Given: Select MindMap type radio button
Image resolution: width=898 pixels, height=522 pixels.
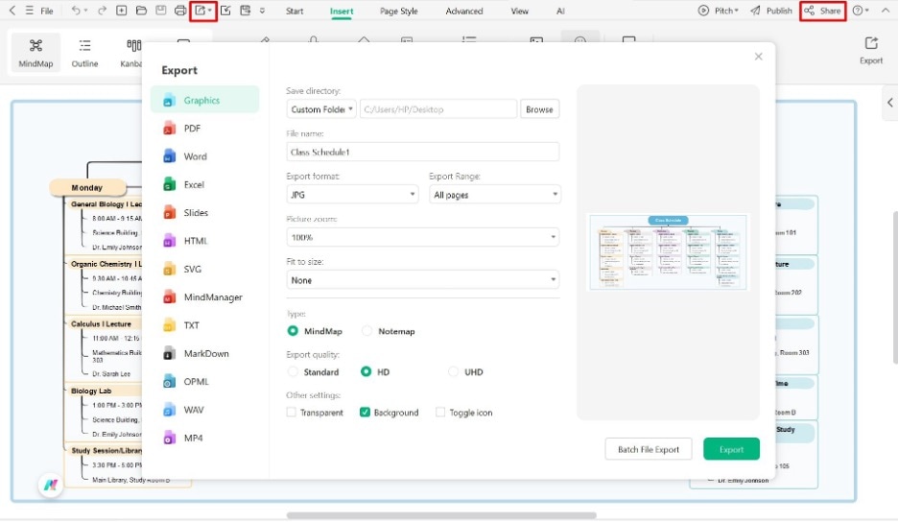Looking at the screenshot, I should (293, 331).
